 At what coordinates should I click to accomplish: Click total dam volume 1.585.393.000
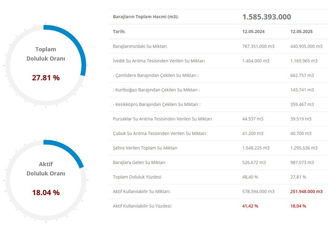(266, 17)
